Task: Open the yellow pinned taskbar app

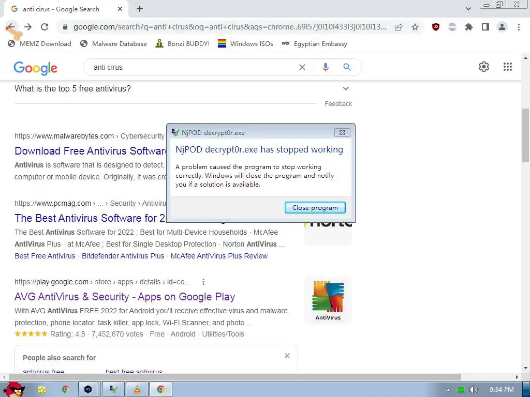Action: (x=42, y=390)
